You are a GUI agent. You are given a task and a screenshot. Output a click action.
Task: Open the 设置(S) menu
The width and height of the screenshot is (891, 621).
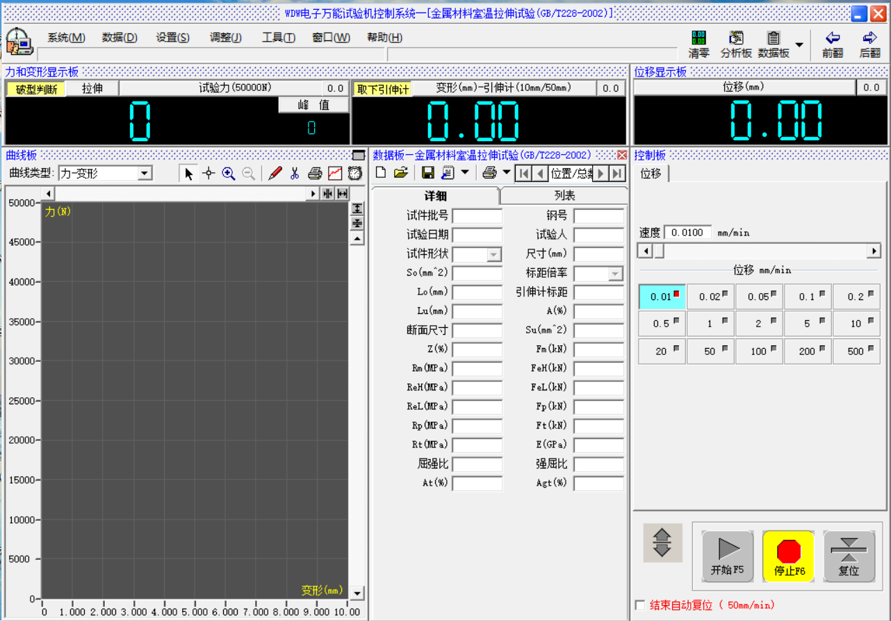(x=172, y=38)
